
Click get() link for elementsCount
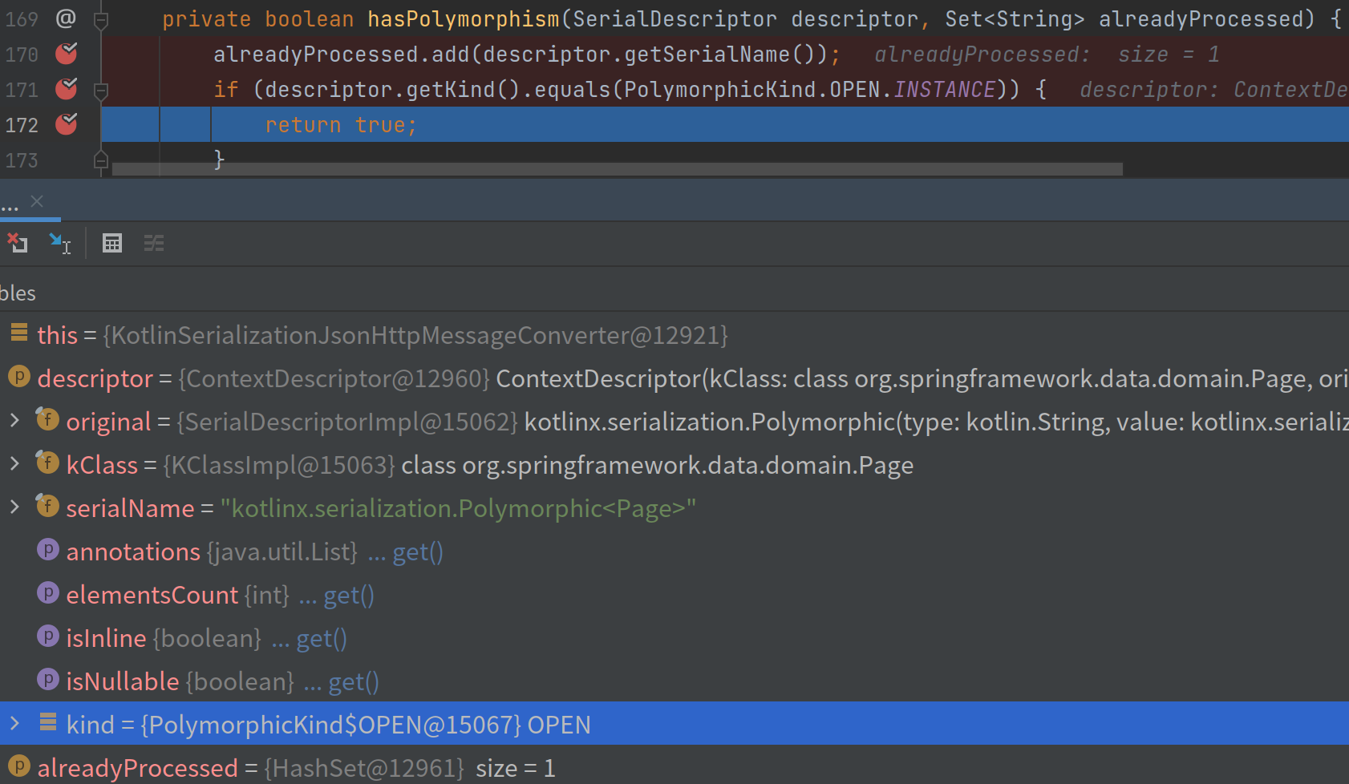point(349,595)
